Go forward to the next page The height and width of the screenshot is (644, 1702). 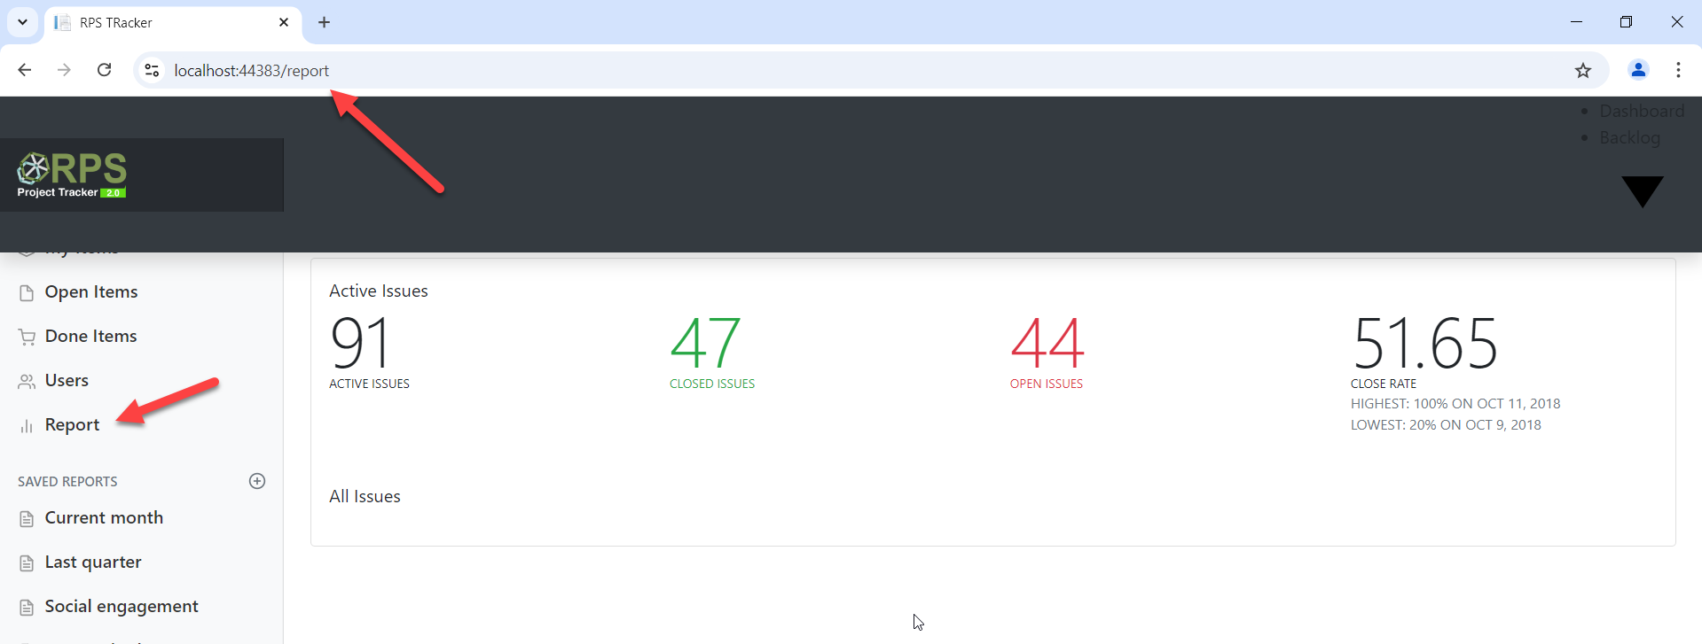(x=64, y=70)
